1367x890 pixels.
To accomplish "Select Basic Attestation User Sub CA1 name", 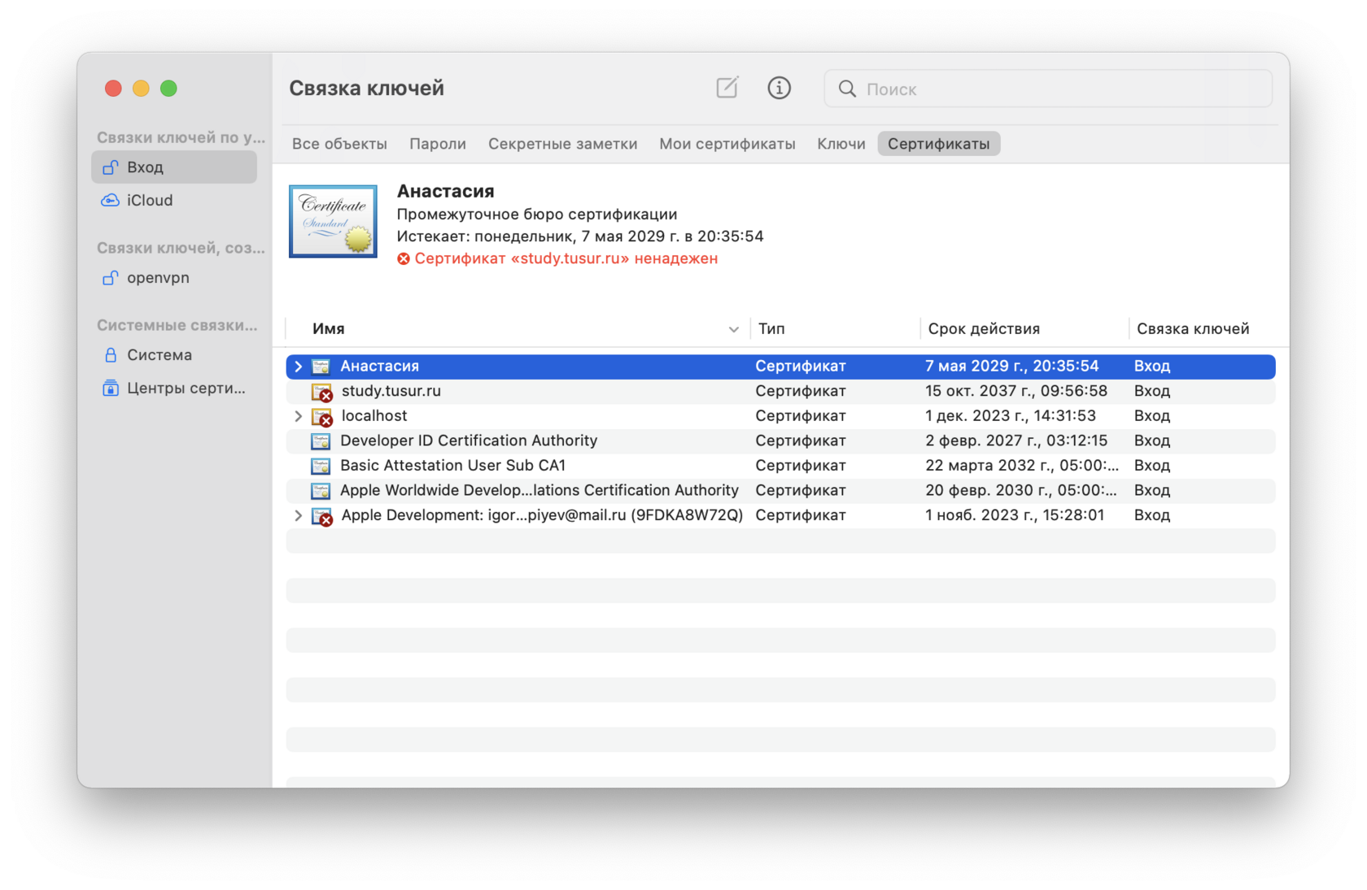I will (x=452, y=466).
